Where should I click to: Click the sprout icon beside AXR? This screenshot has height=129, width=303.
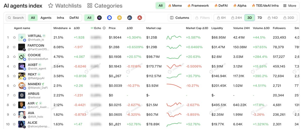click(37, 103)
